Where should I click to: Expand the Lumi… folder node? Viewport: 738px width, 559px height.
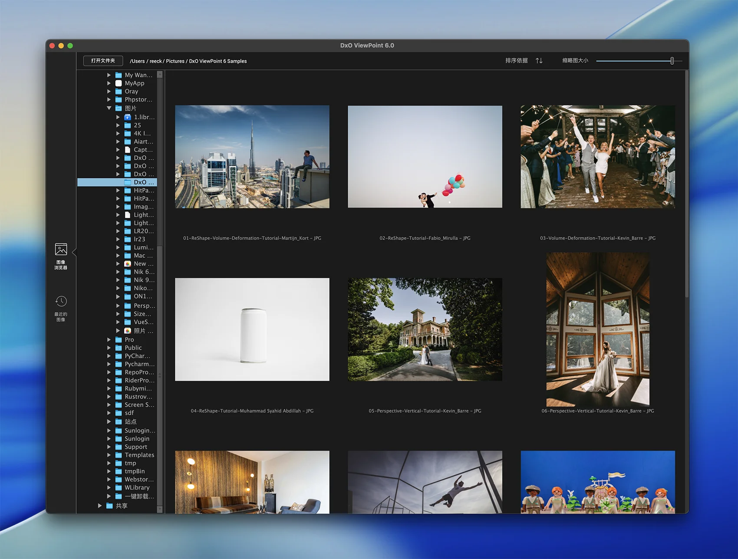(118, 247)
